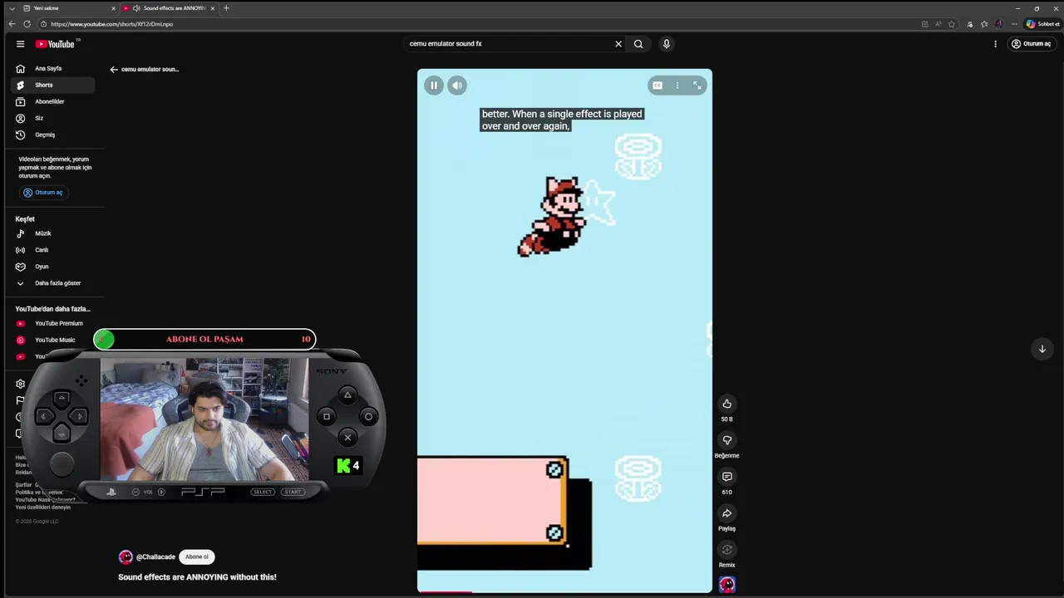Open the browser's Settings and more menu
This screenshot has height=598, width=1064.
(1014, 24)
